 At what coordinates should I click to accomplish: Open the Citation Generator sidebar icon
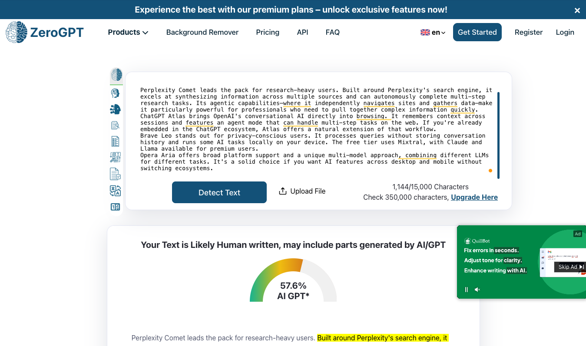[115, 157]
